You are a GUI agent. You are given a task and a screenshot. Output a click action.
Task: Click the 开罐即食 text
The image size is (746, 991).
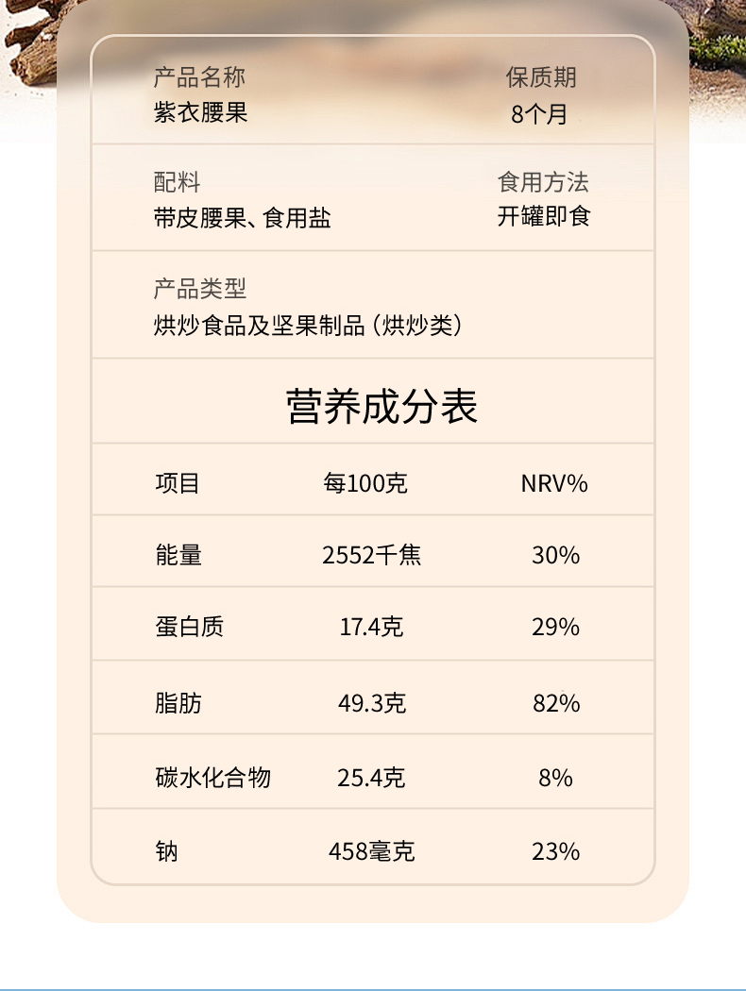point(544,217)
